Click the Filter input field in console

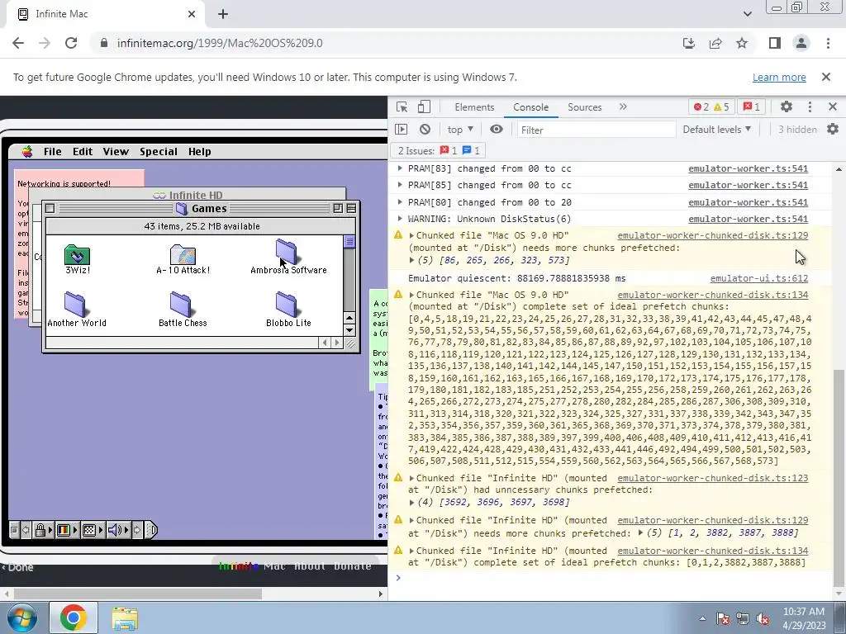point(596,130)
